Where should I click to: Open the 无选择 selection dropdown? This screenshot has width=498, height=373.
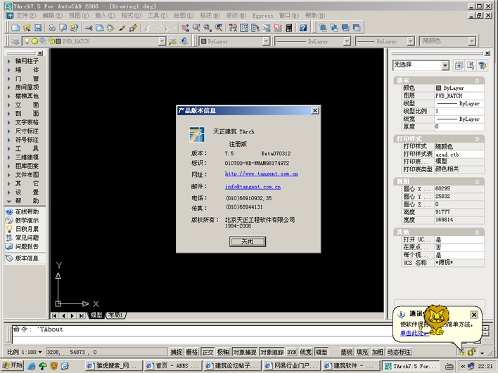coord(445,65)
